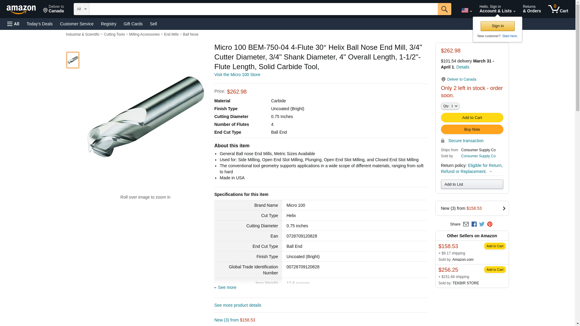Image resolution: width=580 pixels, height=326 pixels.
Task: Visit the Micro 100 Store link
Action: [237, 75]
